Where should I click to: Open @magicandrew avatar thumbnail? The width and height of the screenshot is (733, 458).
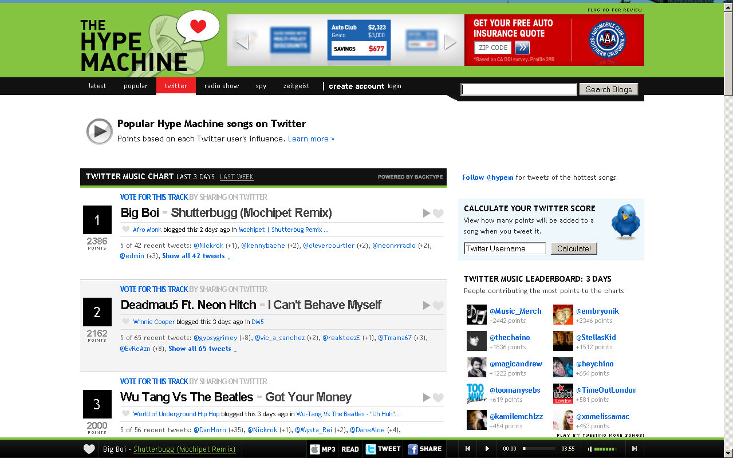476,368
